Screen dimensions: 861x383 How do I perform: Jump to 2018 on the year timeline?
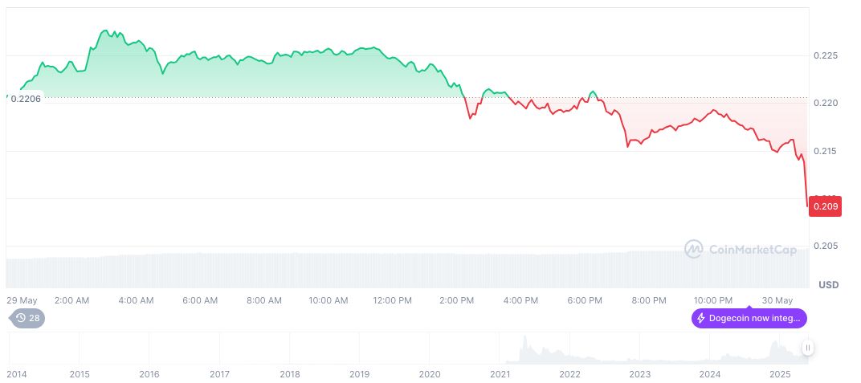click(x=290, y=374)
